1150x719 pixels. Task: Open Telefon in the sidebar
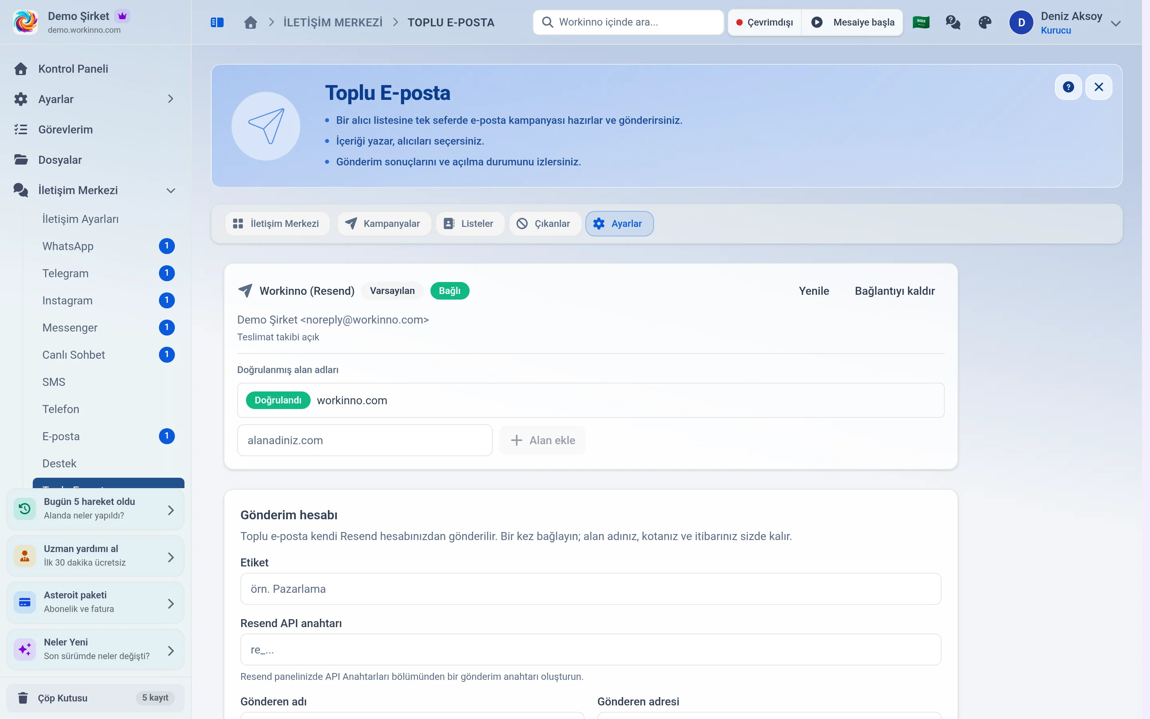click(108, 409)
